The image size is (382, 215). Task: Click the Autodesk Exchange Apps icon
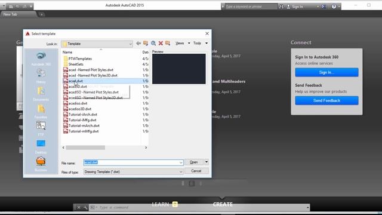[x=324, y=7]
